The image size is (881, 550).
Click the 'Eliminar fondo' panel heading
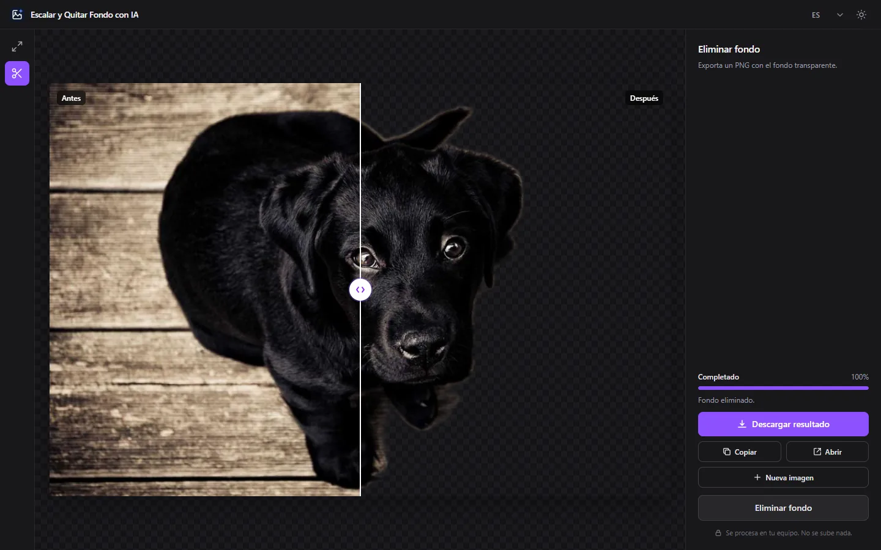coord(729,50)
